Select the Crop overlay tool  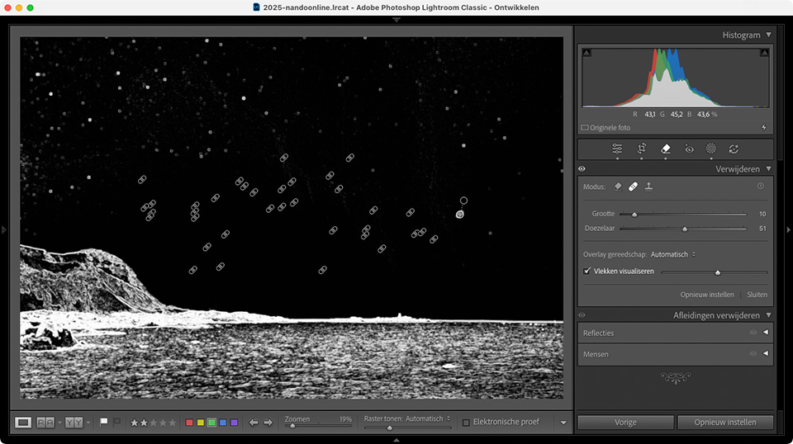642,149
